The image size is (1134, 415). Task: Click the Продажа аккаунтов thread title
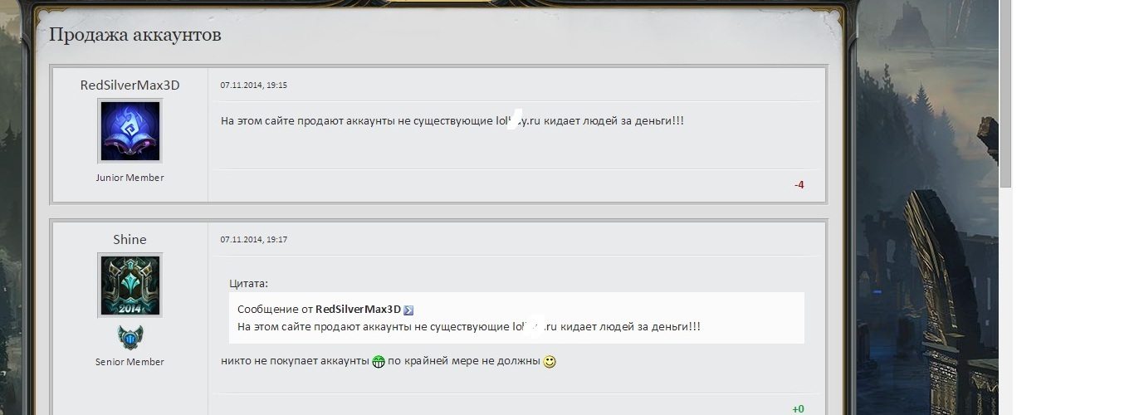(x=135, y=35)
